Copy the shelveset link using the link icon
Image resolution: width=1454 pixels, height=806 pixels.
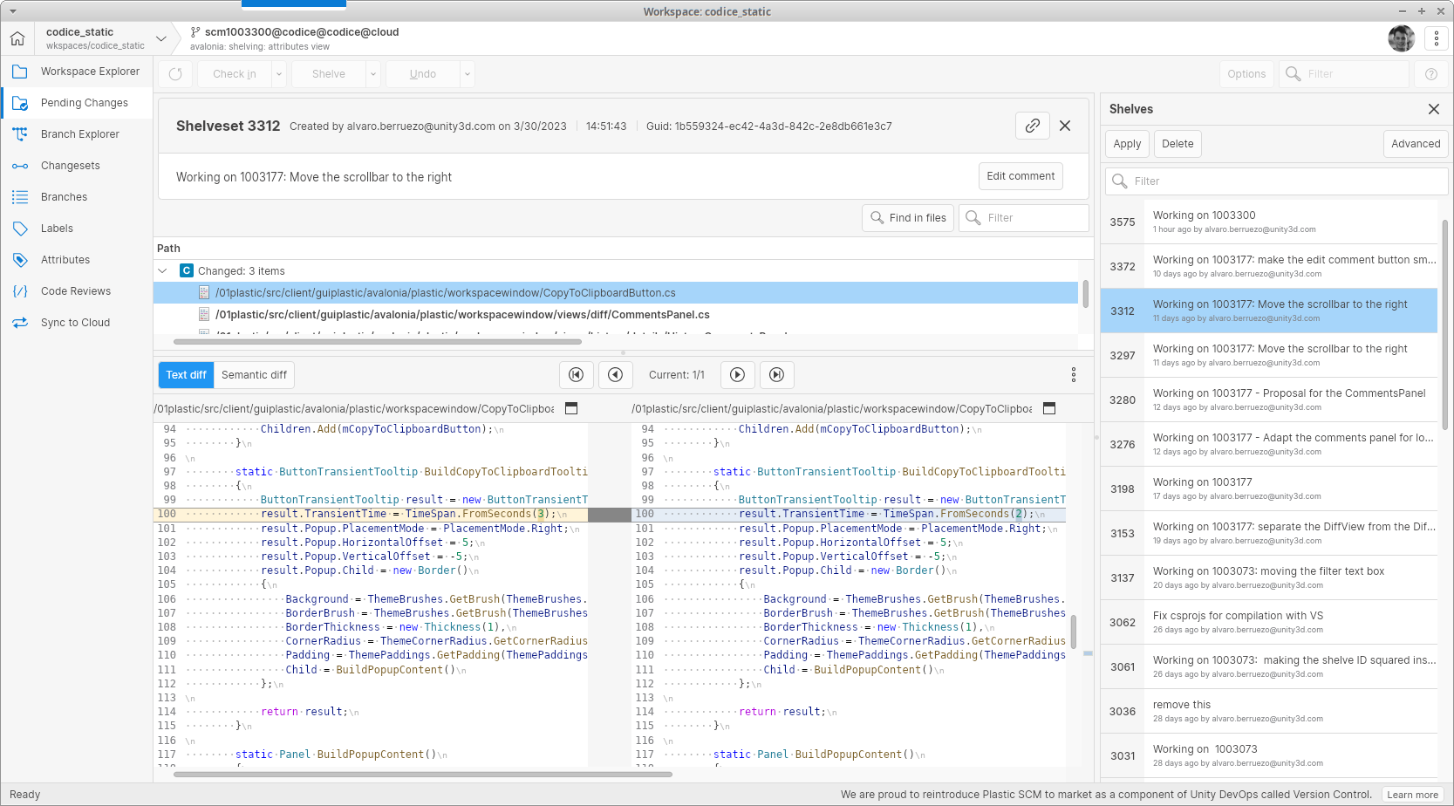coord(1033,126)
